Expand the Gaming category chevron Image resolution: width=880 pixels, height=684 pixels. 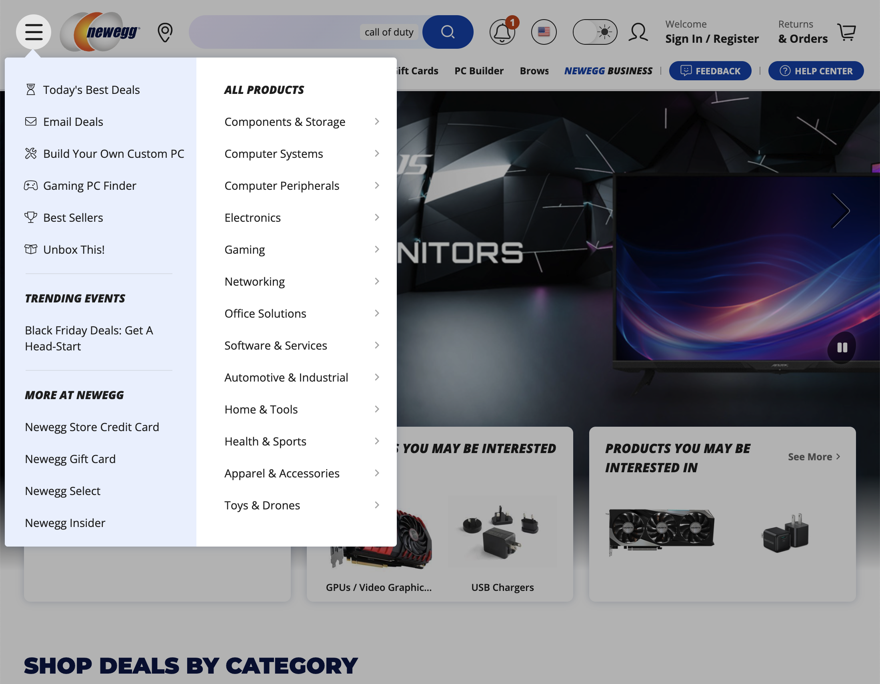(377, 249)
